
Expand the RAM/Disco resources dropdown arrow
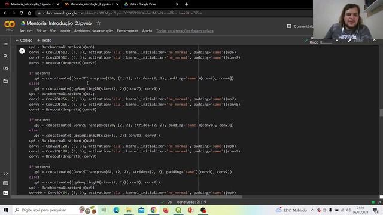tap(337, 41)
